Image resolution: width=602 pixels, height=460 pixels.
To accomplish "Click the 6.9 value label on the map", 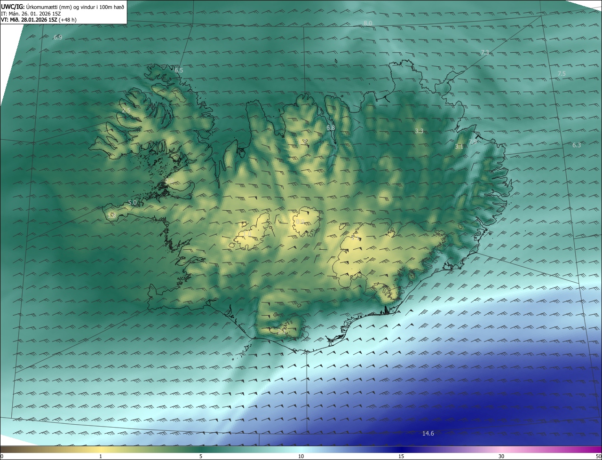I will click(x=58, y=37).
